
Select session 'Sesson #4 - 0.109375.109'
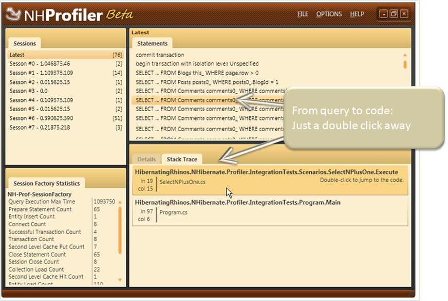pos(66,100)
